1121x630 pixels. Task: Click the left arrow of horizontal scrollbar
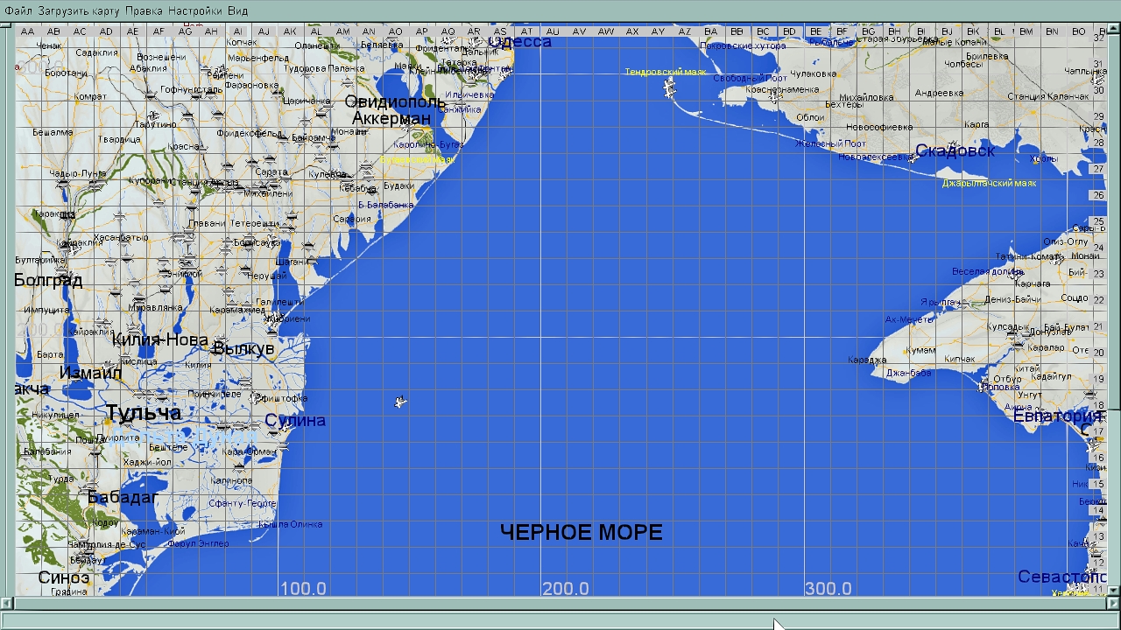coord(6,603)
